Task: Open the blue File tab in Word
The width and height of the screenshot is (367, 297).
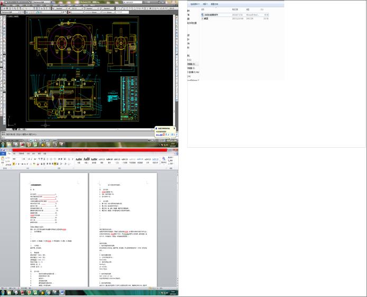Action: click(4, 154)
